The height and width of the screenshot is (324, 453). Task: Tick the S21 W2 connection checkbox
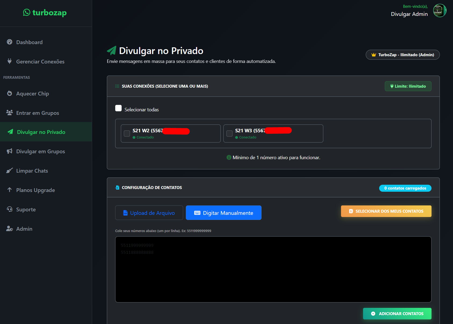point(127,133)
